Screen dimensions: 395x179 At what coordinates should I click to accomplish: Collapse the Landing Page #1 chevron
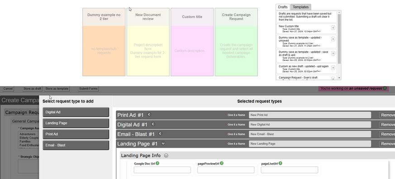tap(163, 143)
